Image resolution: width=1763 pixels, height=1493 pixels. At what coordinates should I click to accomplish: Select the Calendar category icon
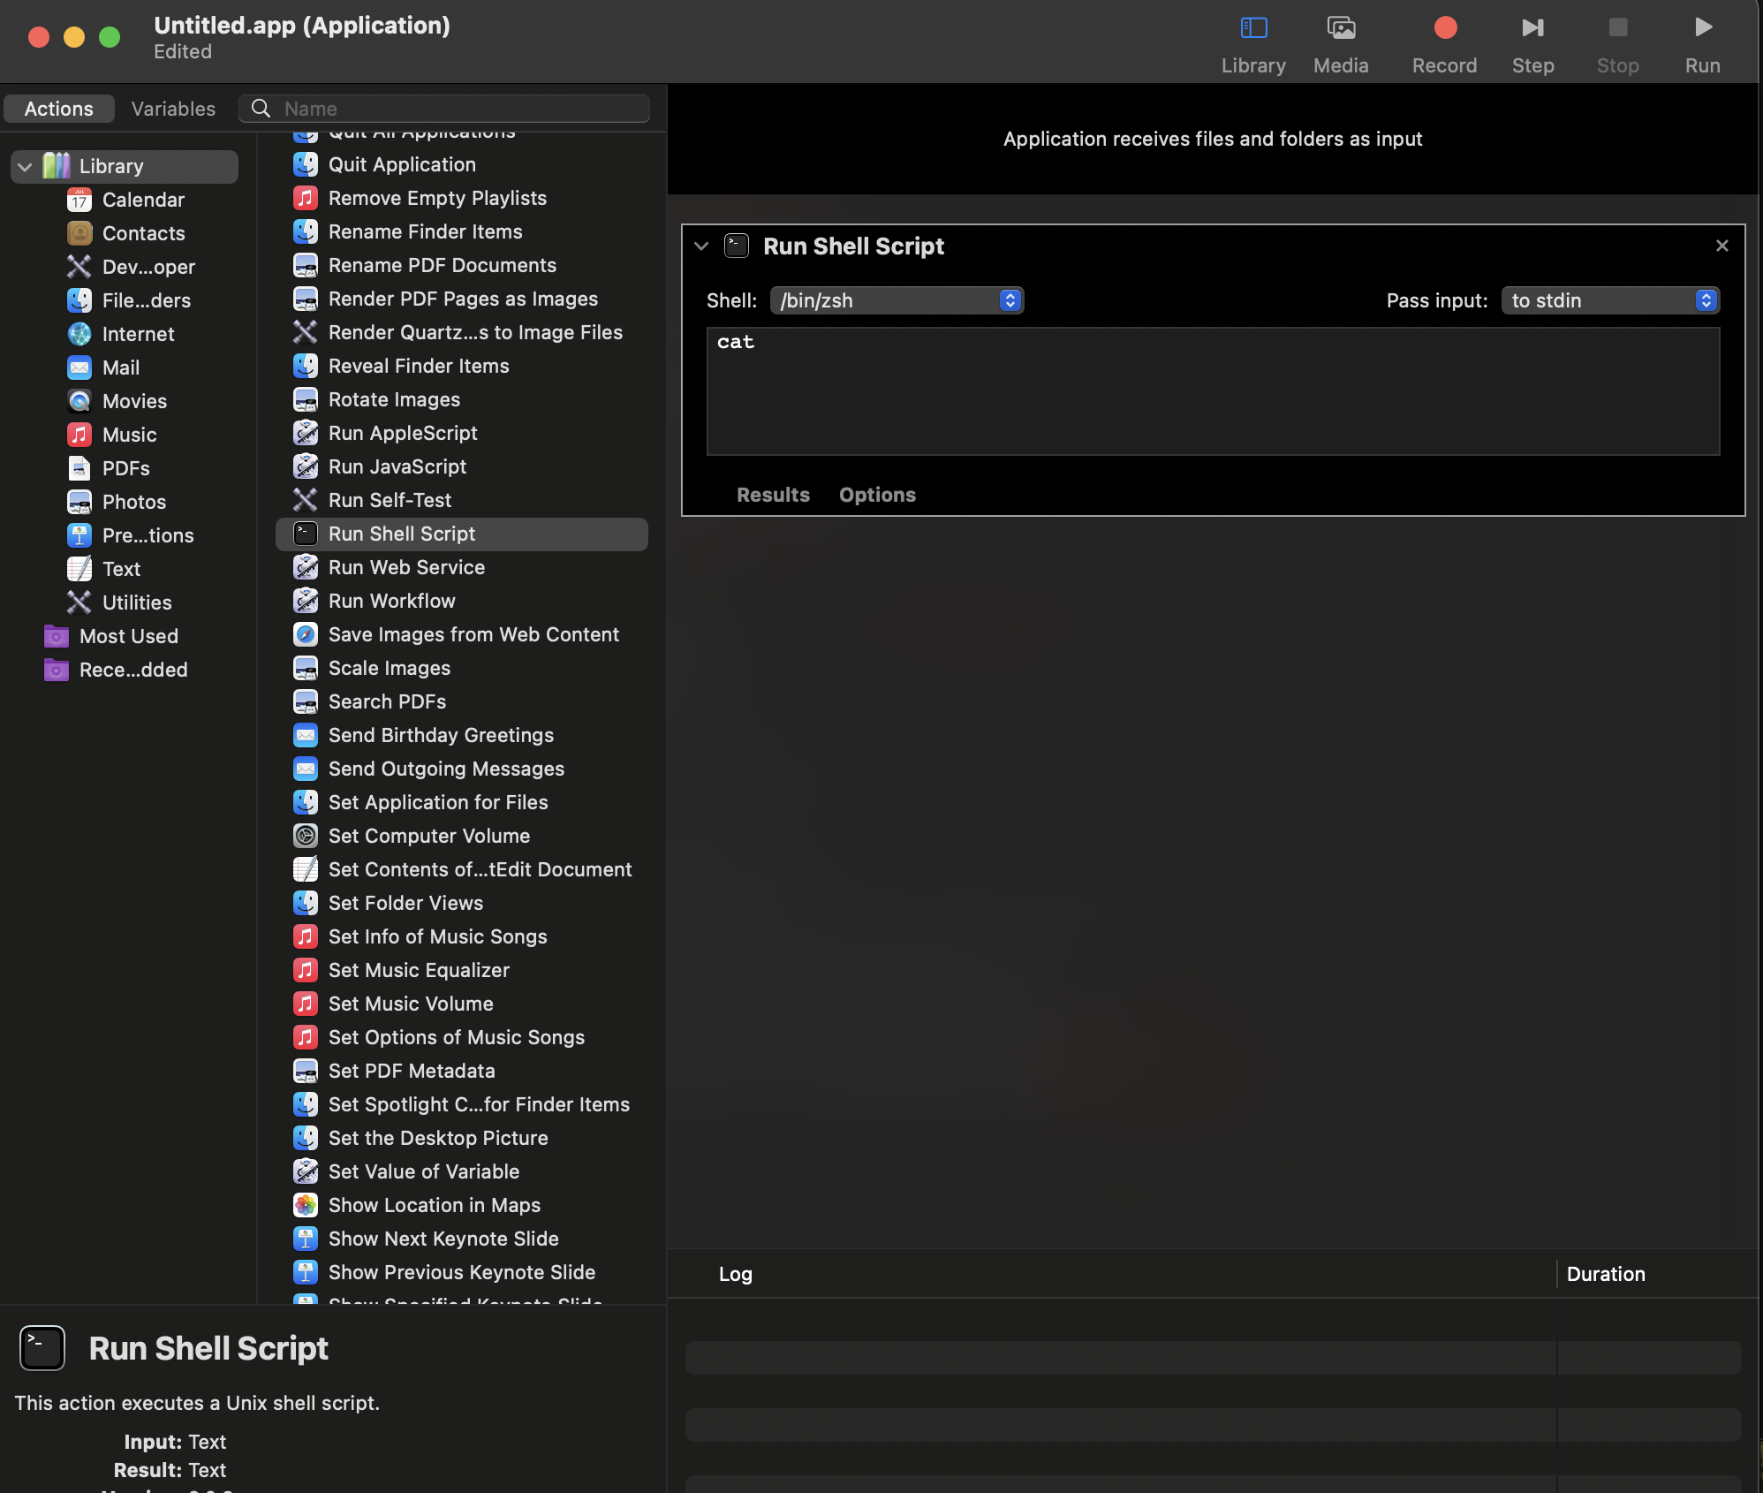(79, 201)
